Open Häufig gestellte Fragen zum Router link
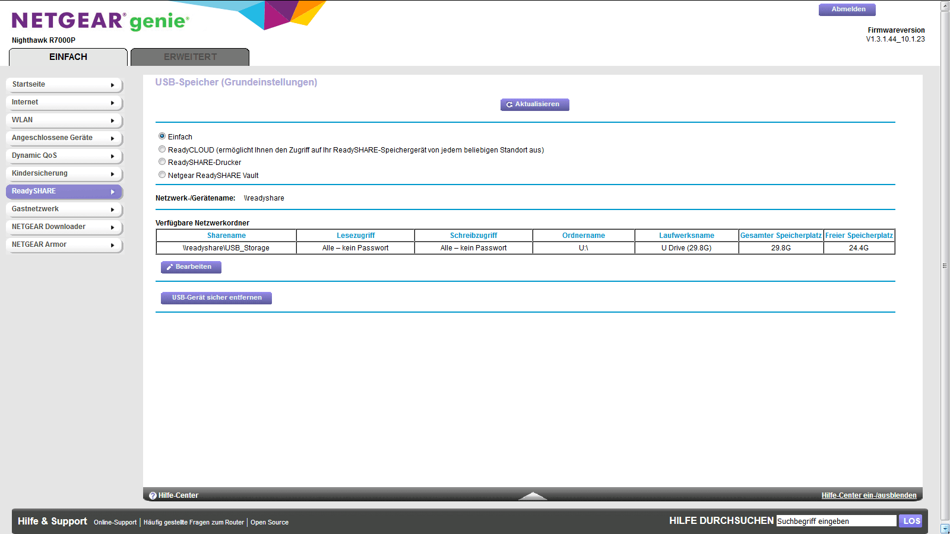 194,522
